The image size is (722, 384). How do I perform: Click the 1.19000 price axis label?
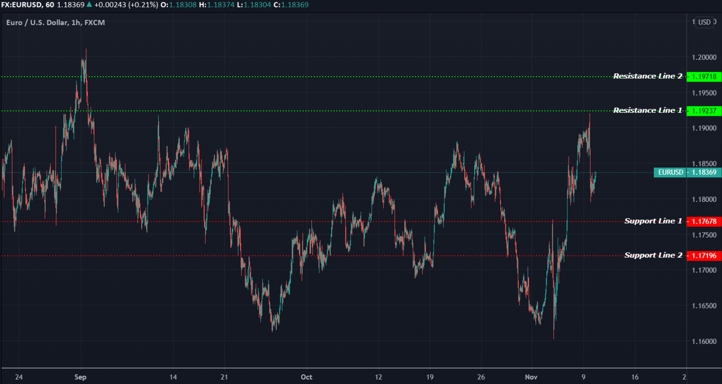(704, 128)
